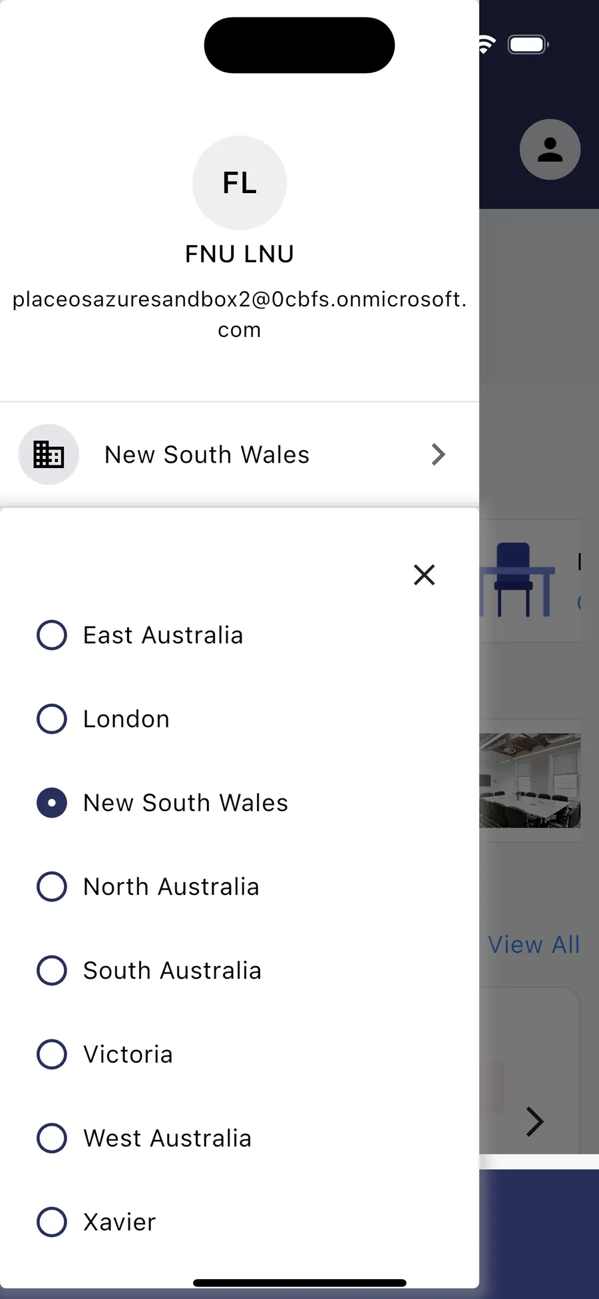Select the East Australia radio button
This screenshot has width=599, height=1299.
tap(52, 635)
